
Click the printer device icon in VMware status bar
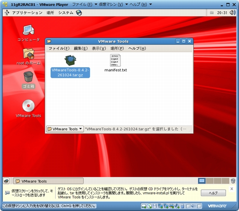(x=171, y=206)
